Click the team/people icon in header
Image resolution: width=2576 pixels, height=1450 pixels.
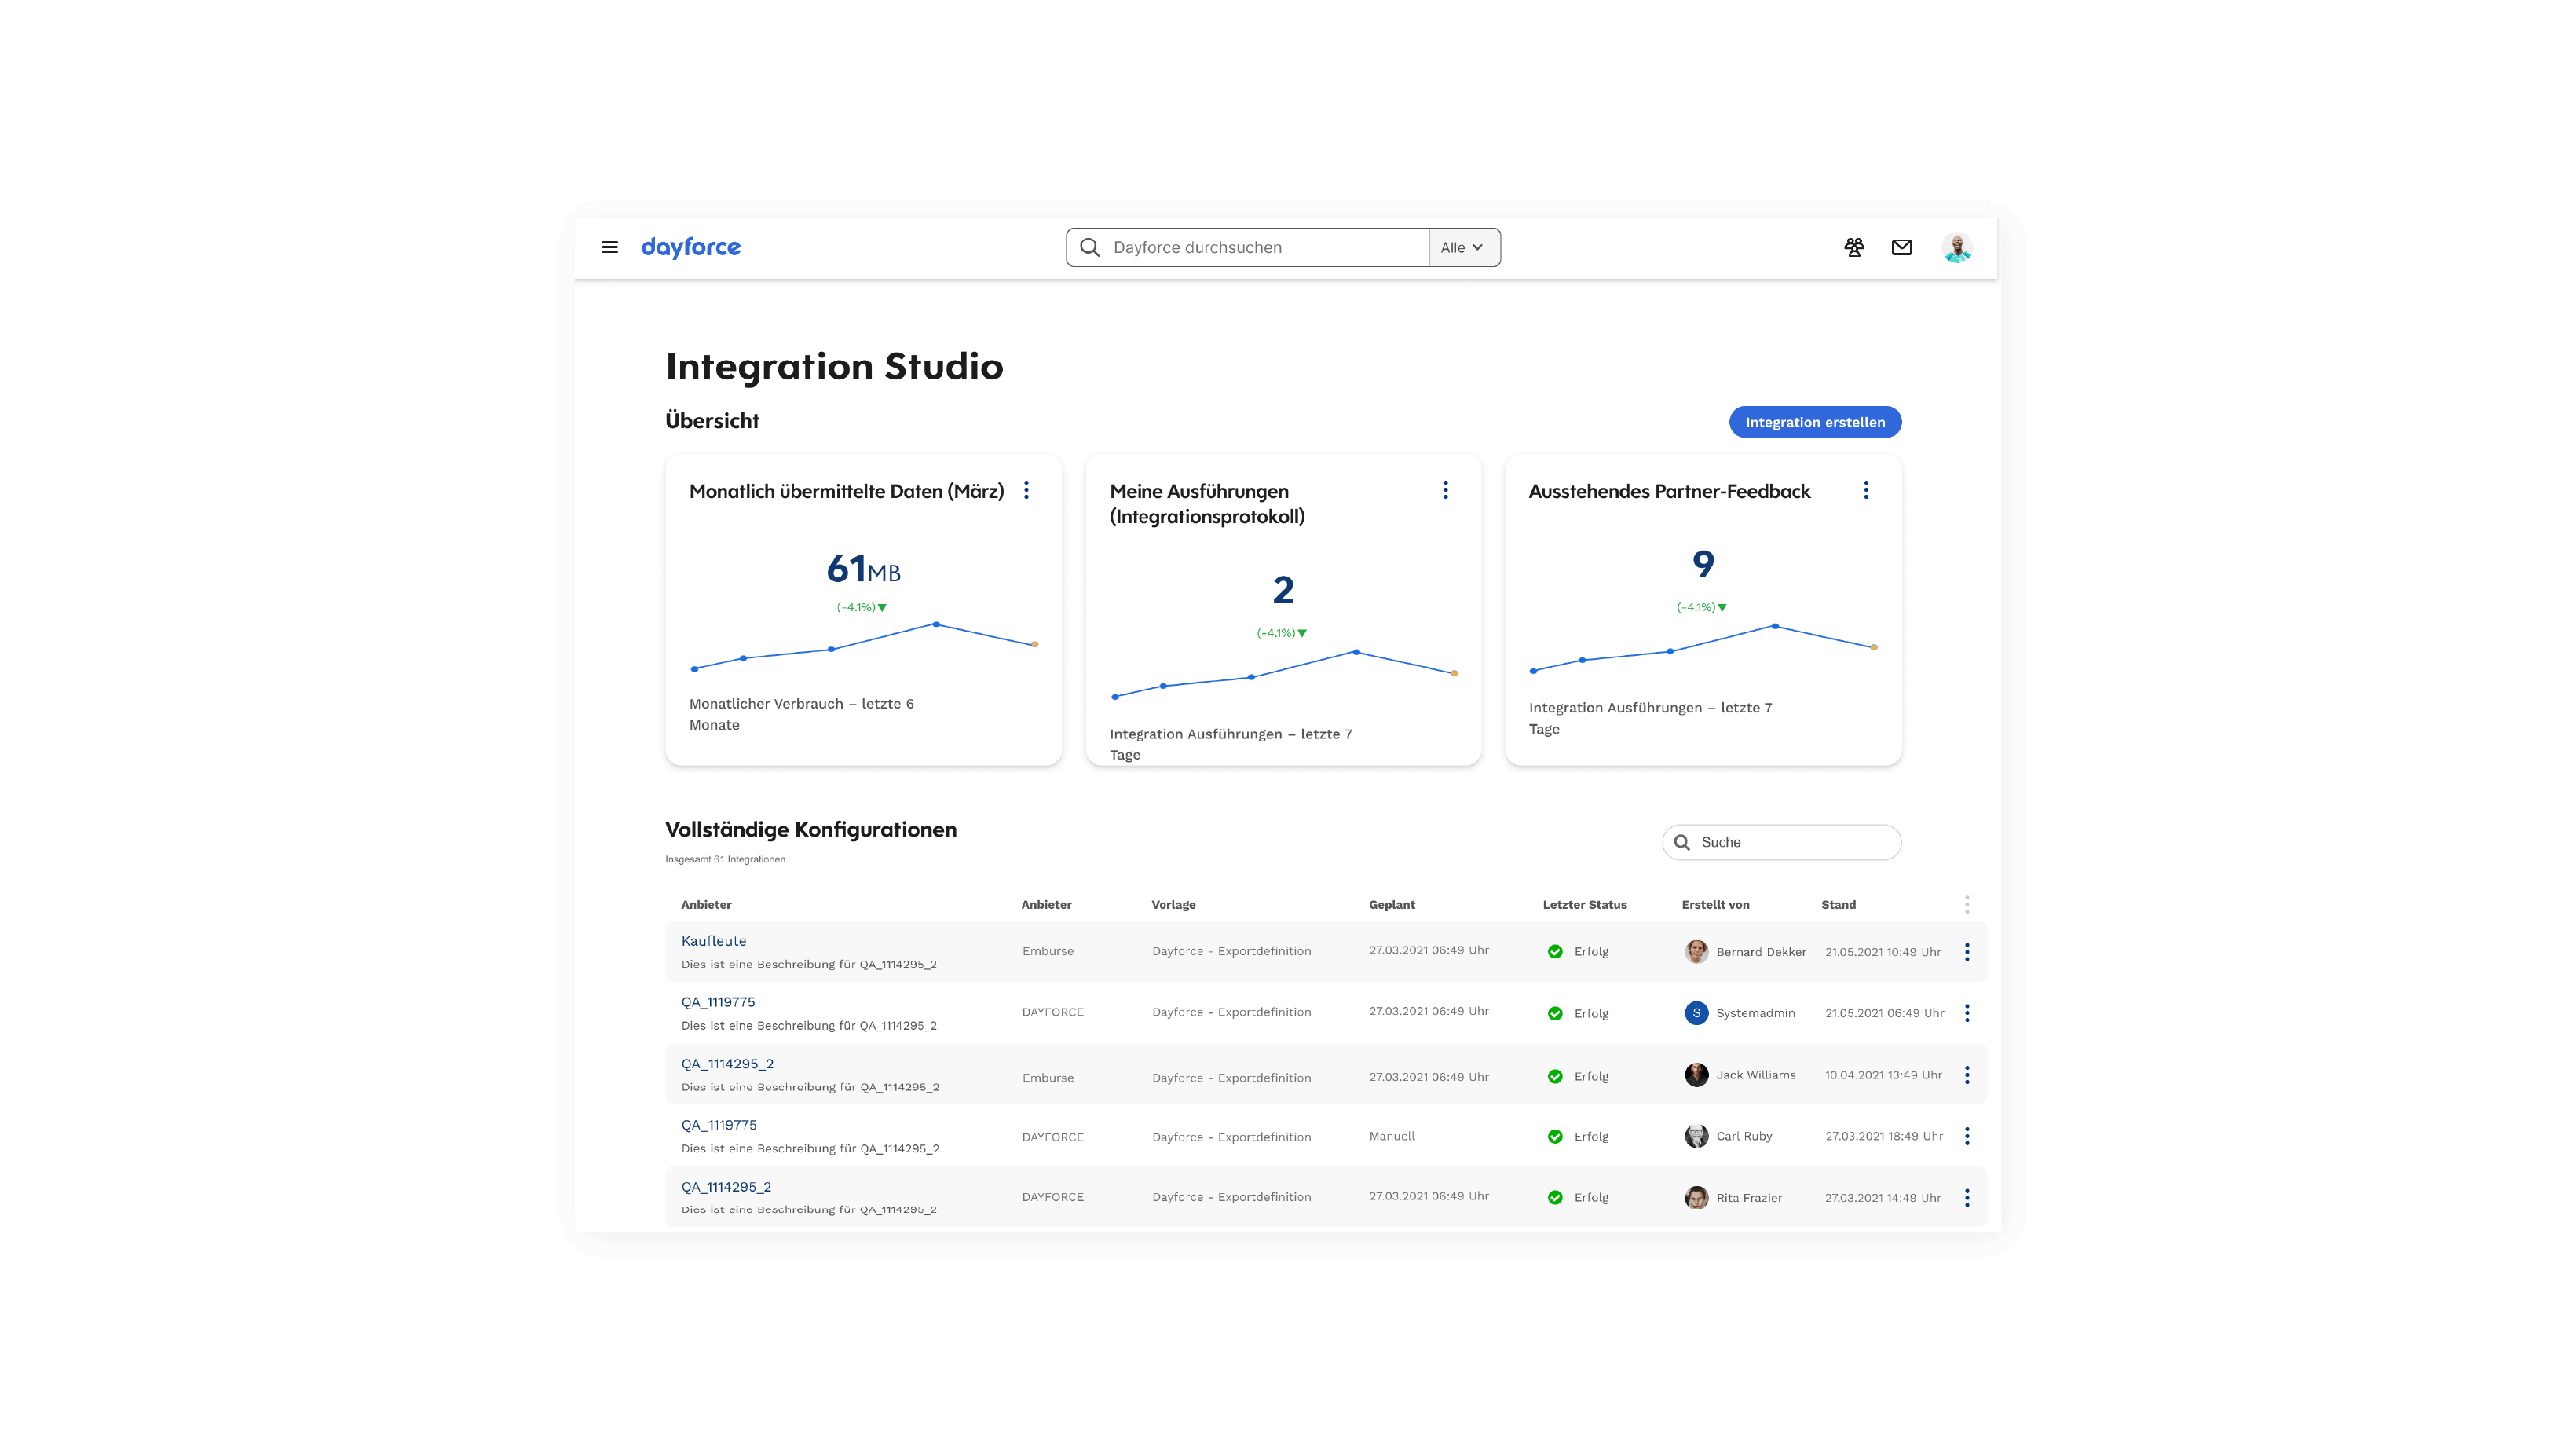1853,247
